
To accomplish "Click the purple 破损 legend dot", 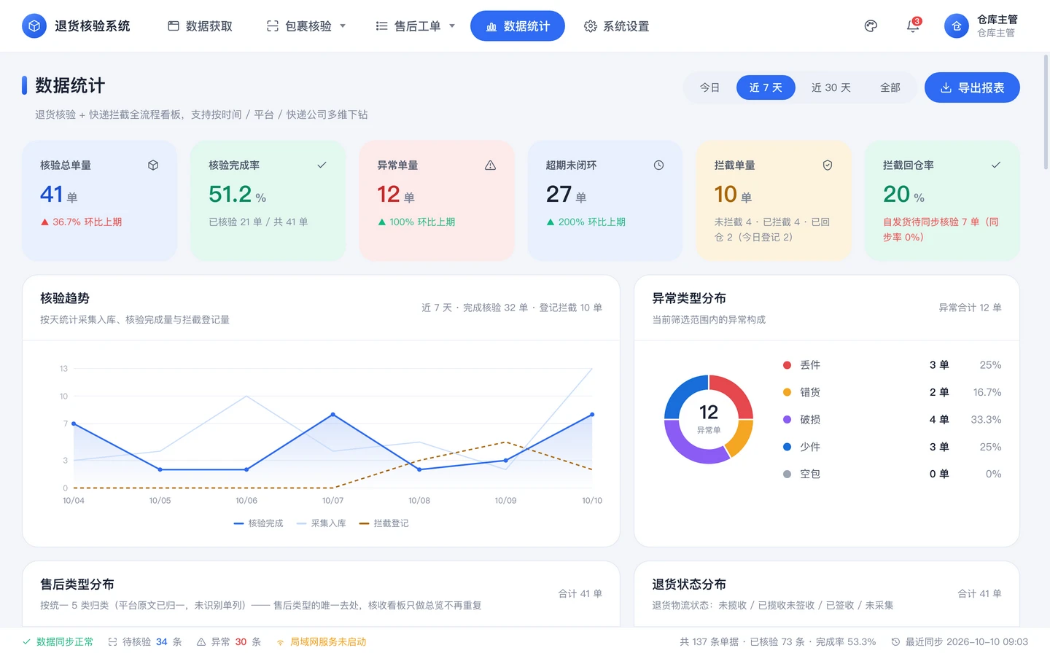I will [787, 420].
